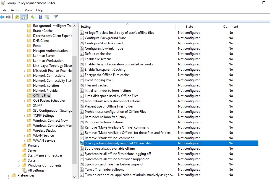Screen dimensions: 270x179
Task: Click the folder icon next to Wireless Display
Action: [x=30, y=130]
